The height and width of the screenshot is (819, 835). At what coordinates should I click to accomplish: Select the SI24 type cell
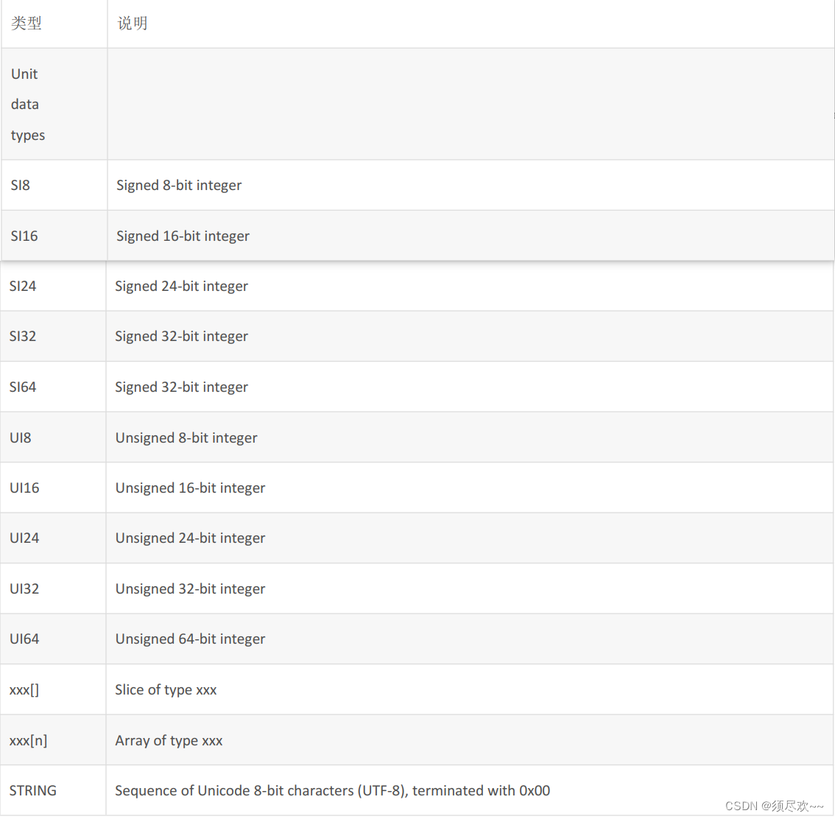23,287
